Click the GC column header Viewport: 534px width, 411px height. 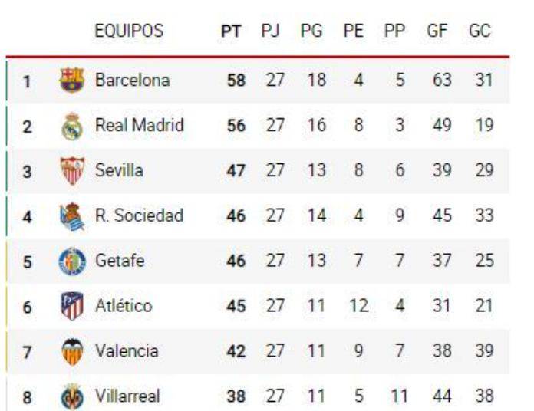click(480, 31)
